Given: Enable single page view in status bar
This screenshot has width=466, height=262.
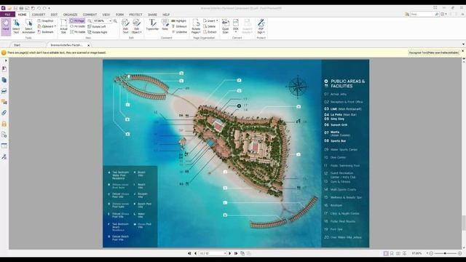Looking at the screenshot, I should (386, 253).
